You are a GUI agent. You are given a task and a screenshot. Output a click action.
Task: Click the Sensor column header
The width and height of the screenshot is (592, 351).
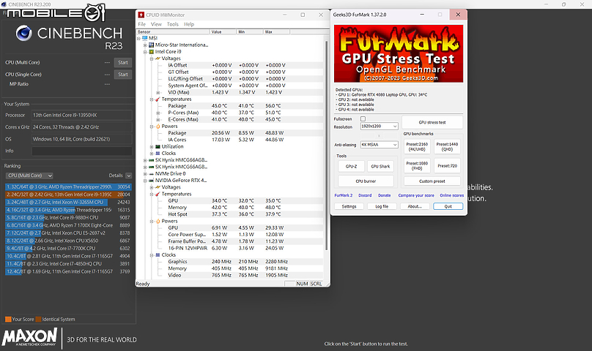click(x=172, y=31)
